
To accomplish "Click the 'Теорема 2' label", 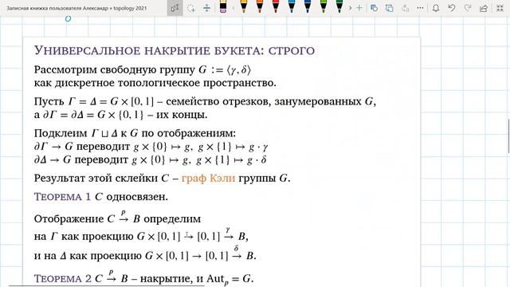I will pos(63,278).
